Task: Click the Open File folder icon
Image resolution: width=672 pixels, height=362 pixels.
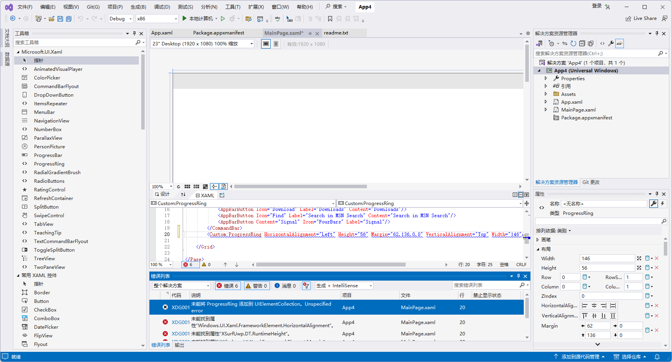Action: click(x=51, y=19)
